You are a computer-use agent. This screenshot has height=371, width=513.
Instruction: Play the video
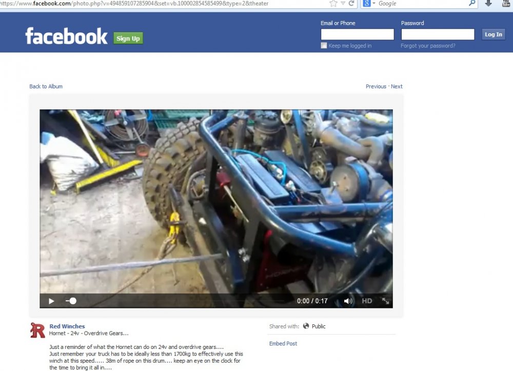pos(51,301)
